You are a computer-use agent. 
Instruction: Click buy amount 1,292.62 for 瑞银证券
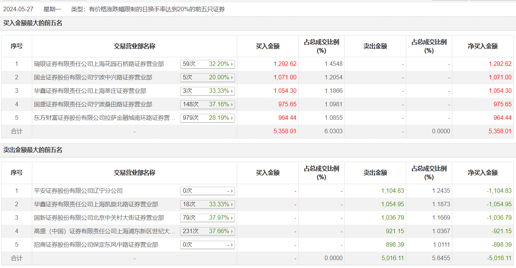coord(285,64)
